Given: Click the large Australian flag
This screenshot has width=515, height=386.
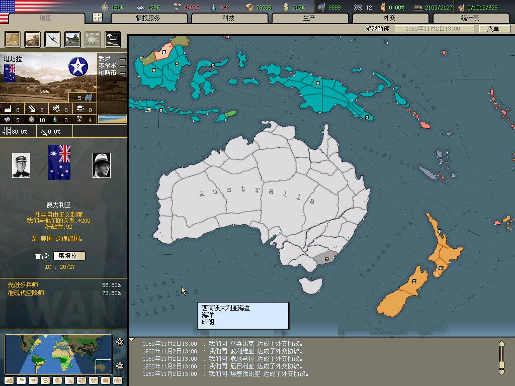Looking at the screenshot, I should click(59, 162).
